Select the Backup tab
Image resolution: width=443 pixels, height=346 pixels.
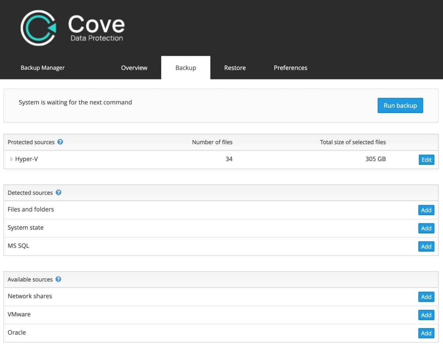[x=186, y=68]
